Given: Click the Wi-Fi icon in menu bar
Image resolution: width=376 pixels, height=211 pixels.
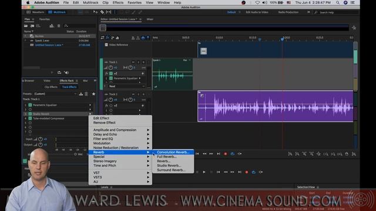Looking at the screenshot, I should [x=257, y=2].
